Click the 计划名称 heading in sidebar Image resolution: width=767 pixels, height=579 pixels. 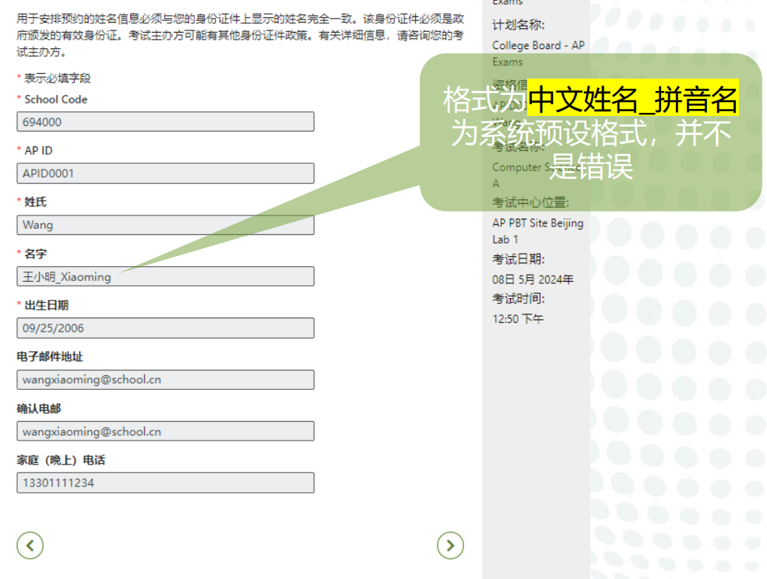519,26
